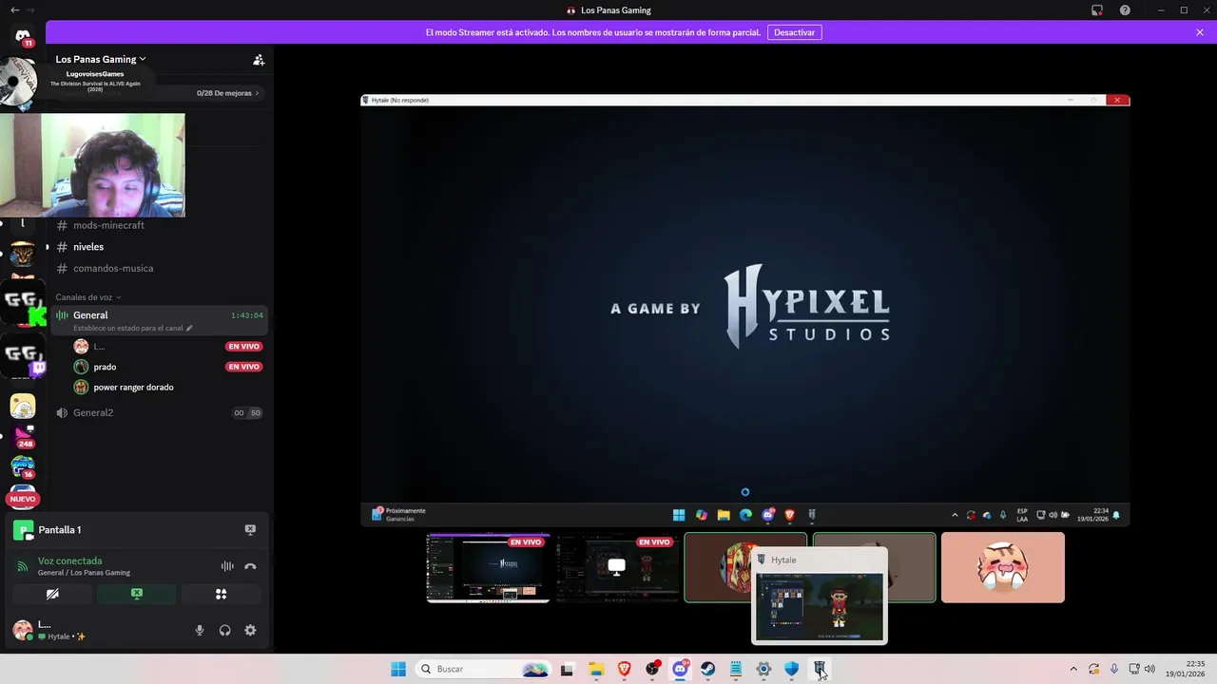Open Task View on the taskbar
This screenshot has height=684, width=1217.
[x=568, y=669]
